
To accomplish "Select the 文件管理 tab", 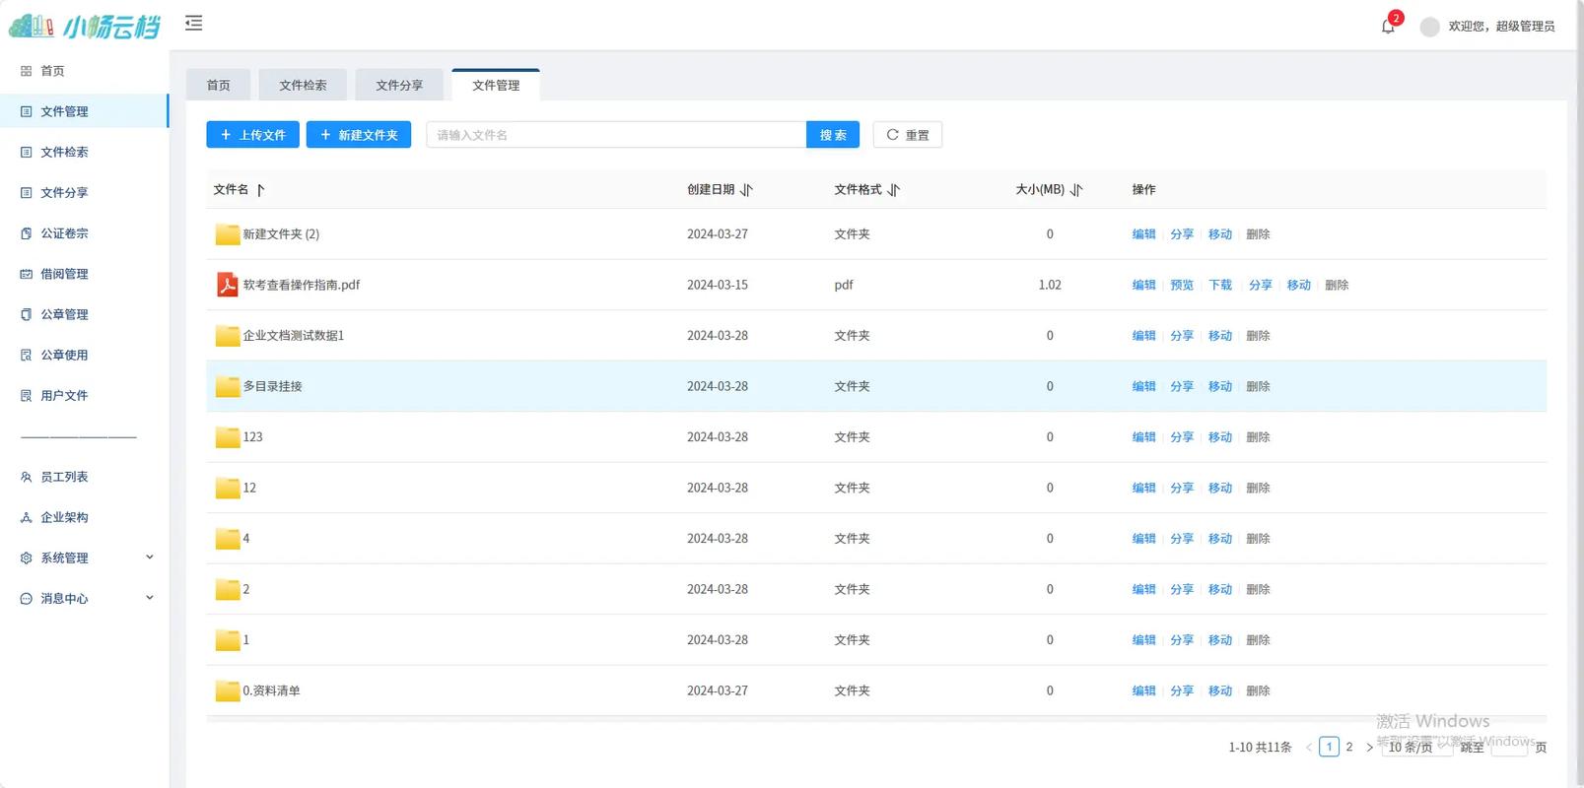I will (496, 86).
